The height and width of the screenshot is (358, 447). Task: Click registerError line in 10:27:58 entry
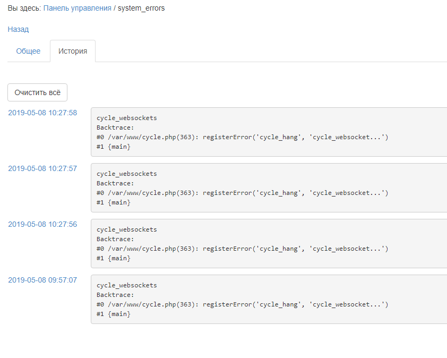242,137
